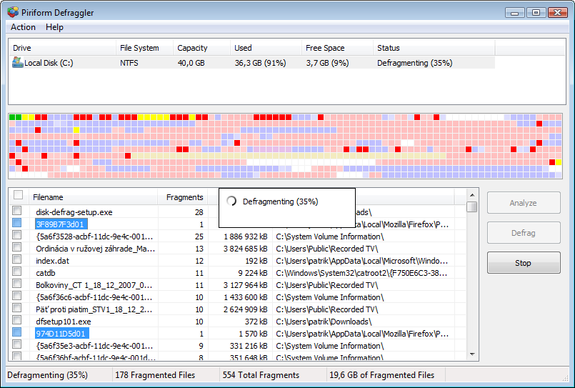Check the box for {5a6f35e3-acbf-11dc-9e4c-001...

(17, 344)
